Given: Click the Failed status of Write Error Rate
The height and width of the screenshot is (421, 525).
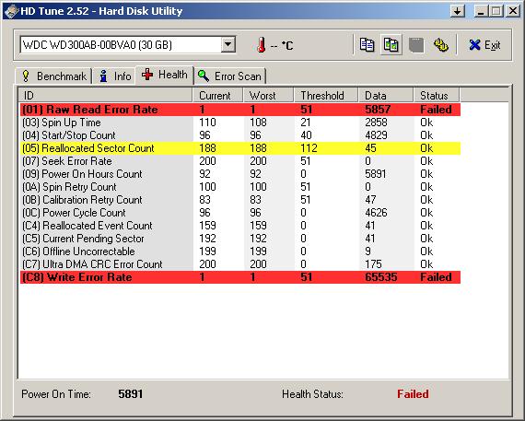Looking at the screenshot, I should (436, 277).
